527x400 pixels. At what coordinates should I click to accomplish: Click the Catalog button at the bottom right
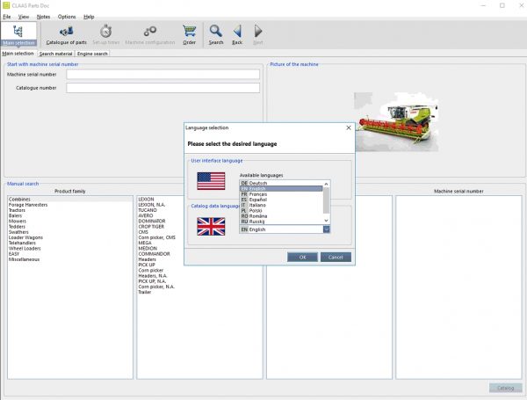(506, 388)
